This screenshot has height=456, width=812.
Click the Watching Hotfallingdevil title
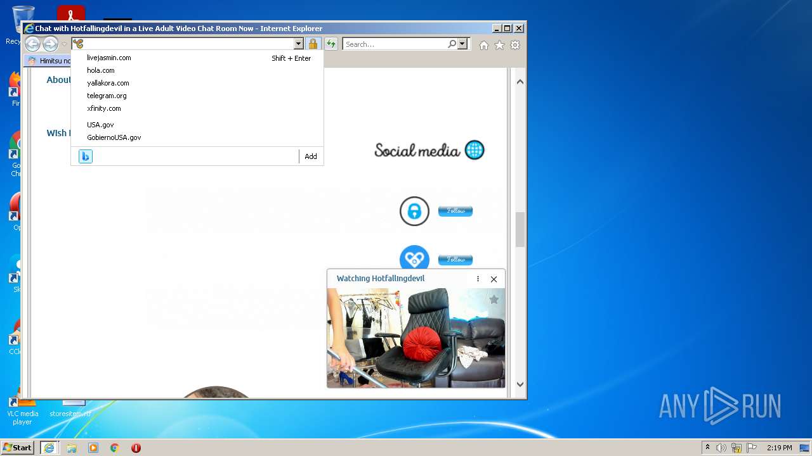click(381, 279)
